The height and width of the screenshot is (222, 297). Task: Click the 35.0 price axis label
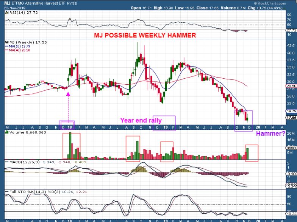point(291,67)
